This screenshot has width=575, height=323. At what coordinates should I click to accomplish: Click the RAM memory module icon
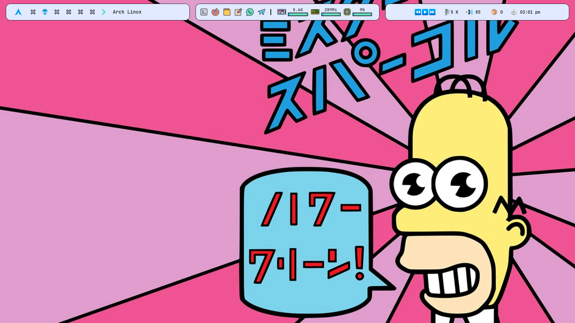tap(315, 12)
